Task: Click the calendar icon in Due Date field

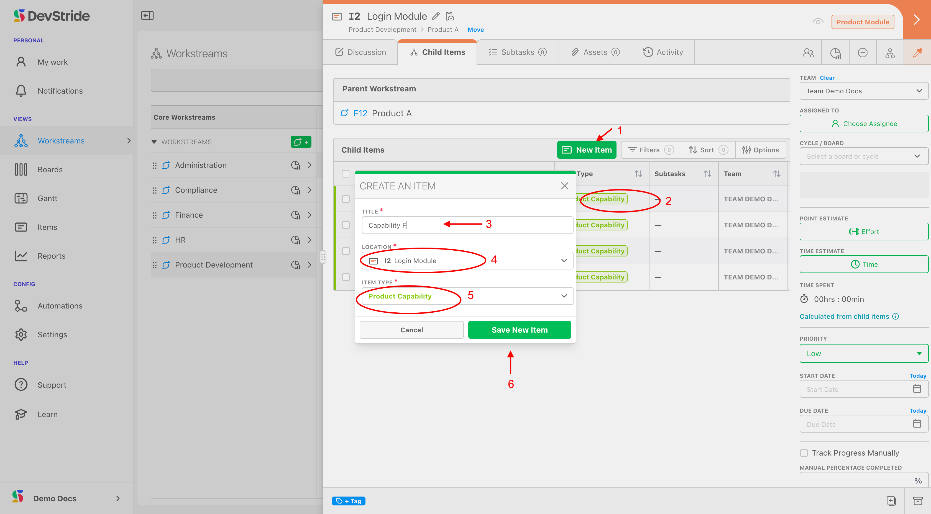Action: pos(917,424)
